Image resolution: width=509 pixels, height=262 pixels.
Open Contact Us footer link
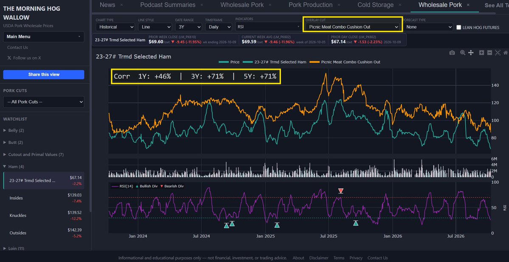[x=377, y=258]
